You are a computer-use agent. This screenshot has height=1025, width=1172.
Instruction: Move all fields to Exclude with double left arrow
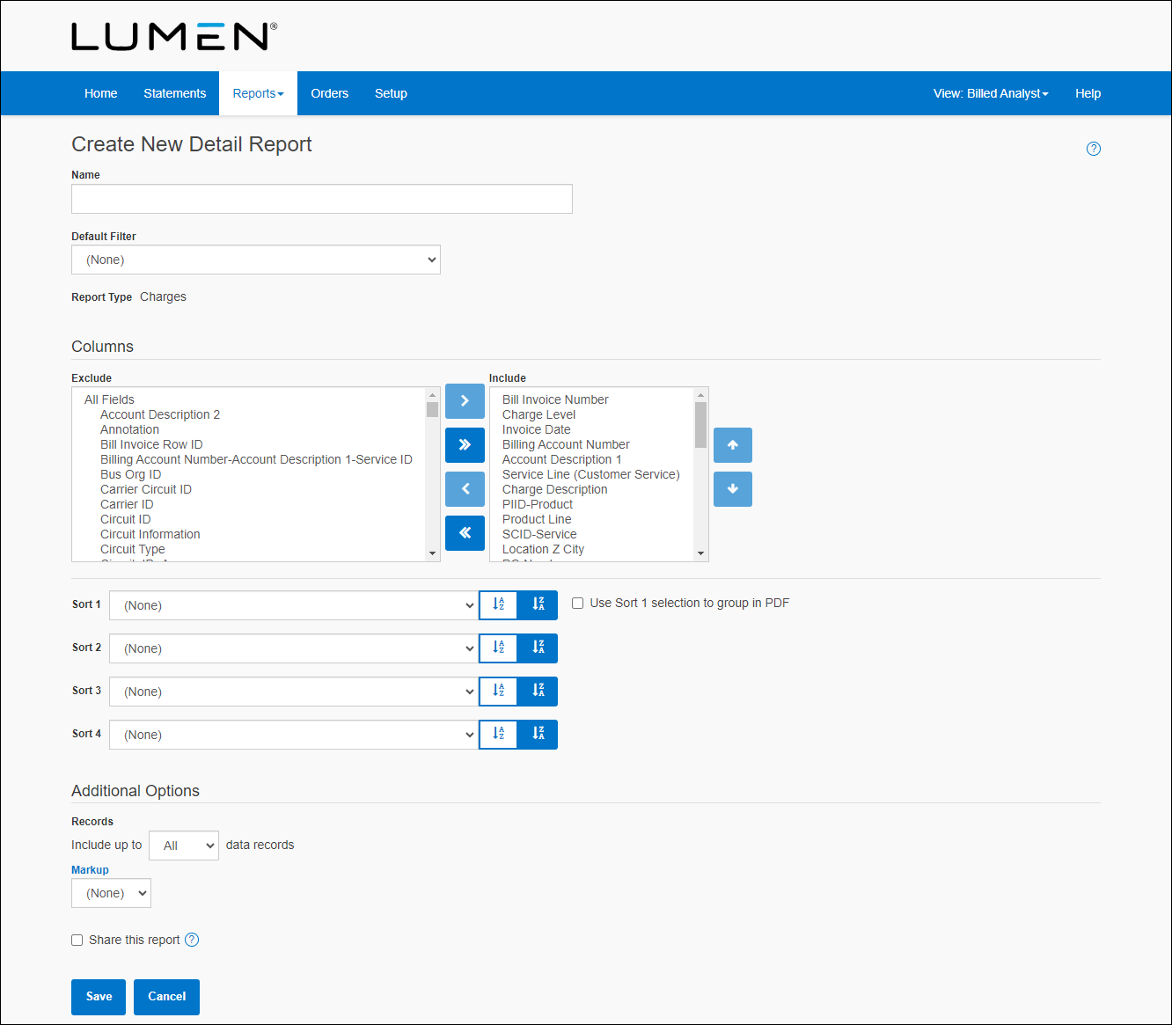(x=465, y=533)
